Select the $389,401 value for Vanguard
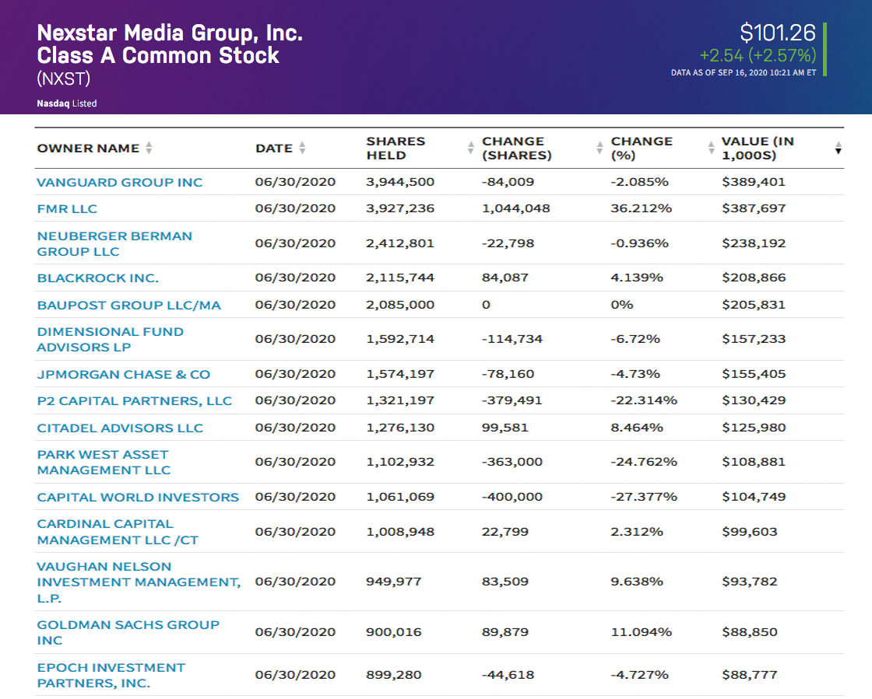Viewport: 872px width, 699px height. (754, 182)
